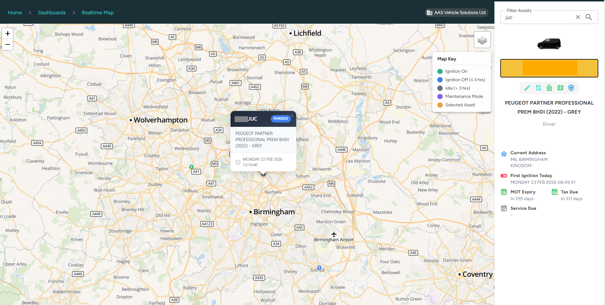Click the breadcrumb chevron after Home
Image resolution: width=605 pixels, height=305 pixels.
pyautogui.click(x=30, y=13)
